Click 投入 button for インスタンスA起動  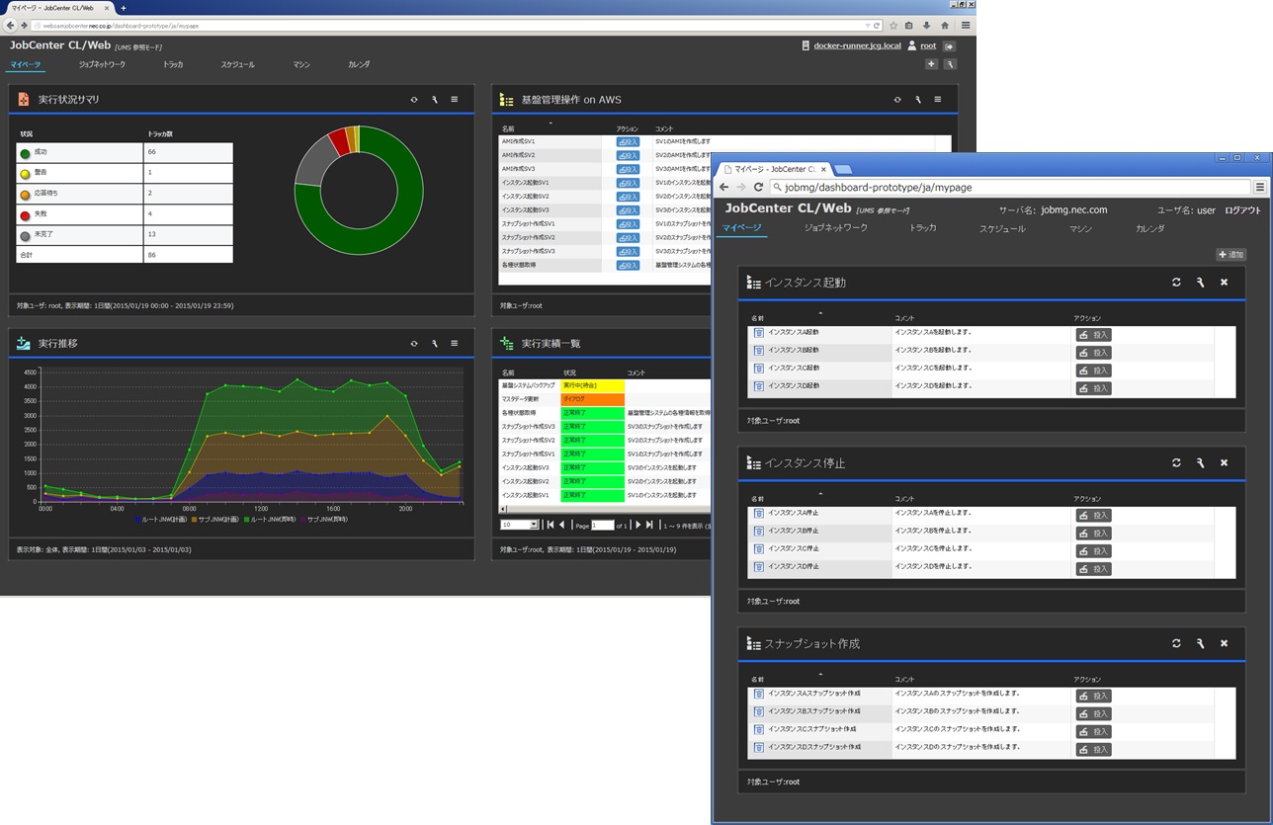coord(1093,335)
